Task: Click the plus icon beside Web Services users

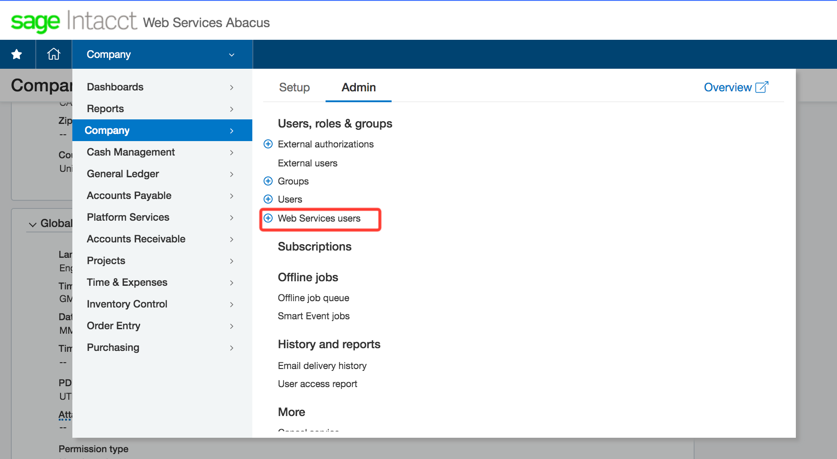Action: coord(268,218)
